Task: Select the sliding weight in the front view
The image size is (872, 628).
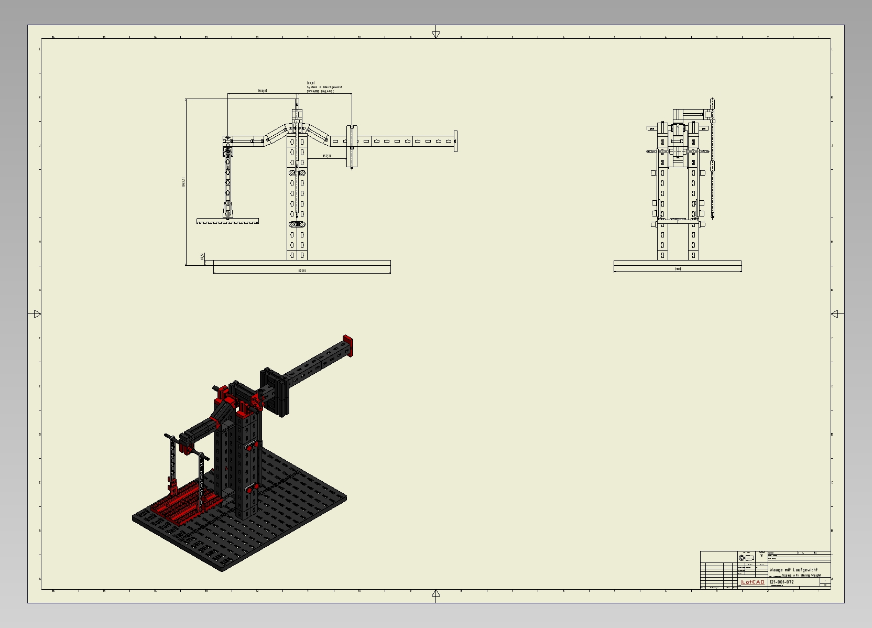Action: [352, 146]
